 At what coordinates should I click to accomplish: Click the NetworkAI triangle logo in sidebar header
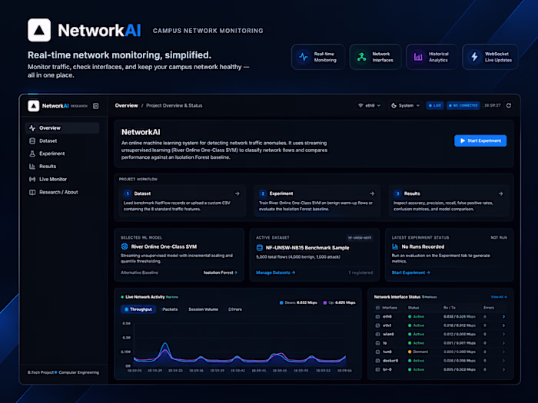(x=33, y=106)
